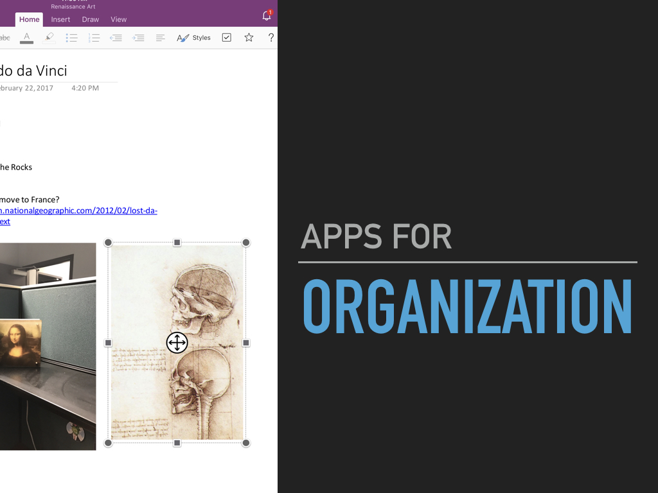Image resolution: width=658 pixels, height=493 pixels.
Task: Select the text highlighter tool
Action: [49, 38]
